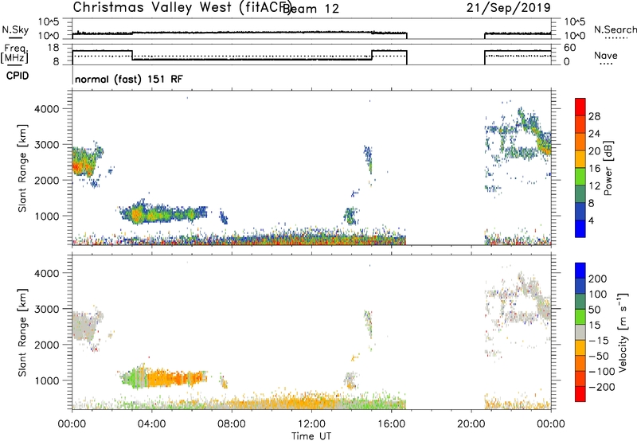Click the "4000" tick on the power panel
637x441 pixels.
[47, 109]
